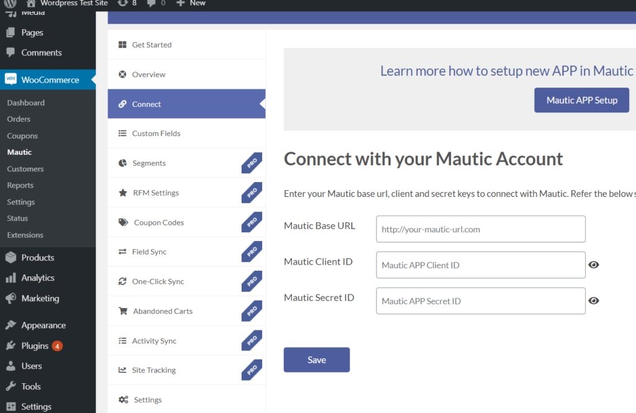The width and height of the screenshot is (636, 413).
Task: Open WooCommerce Customers submenu
Action: (x=25, y=169)
